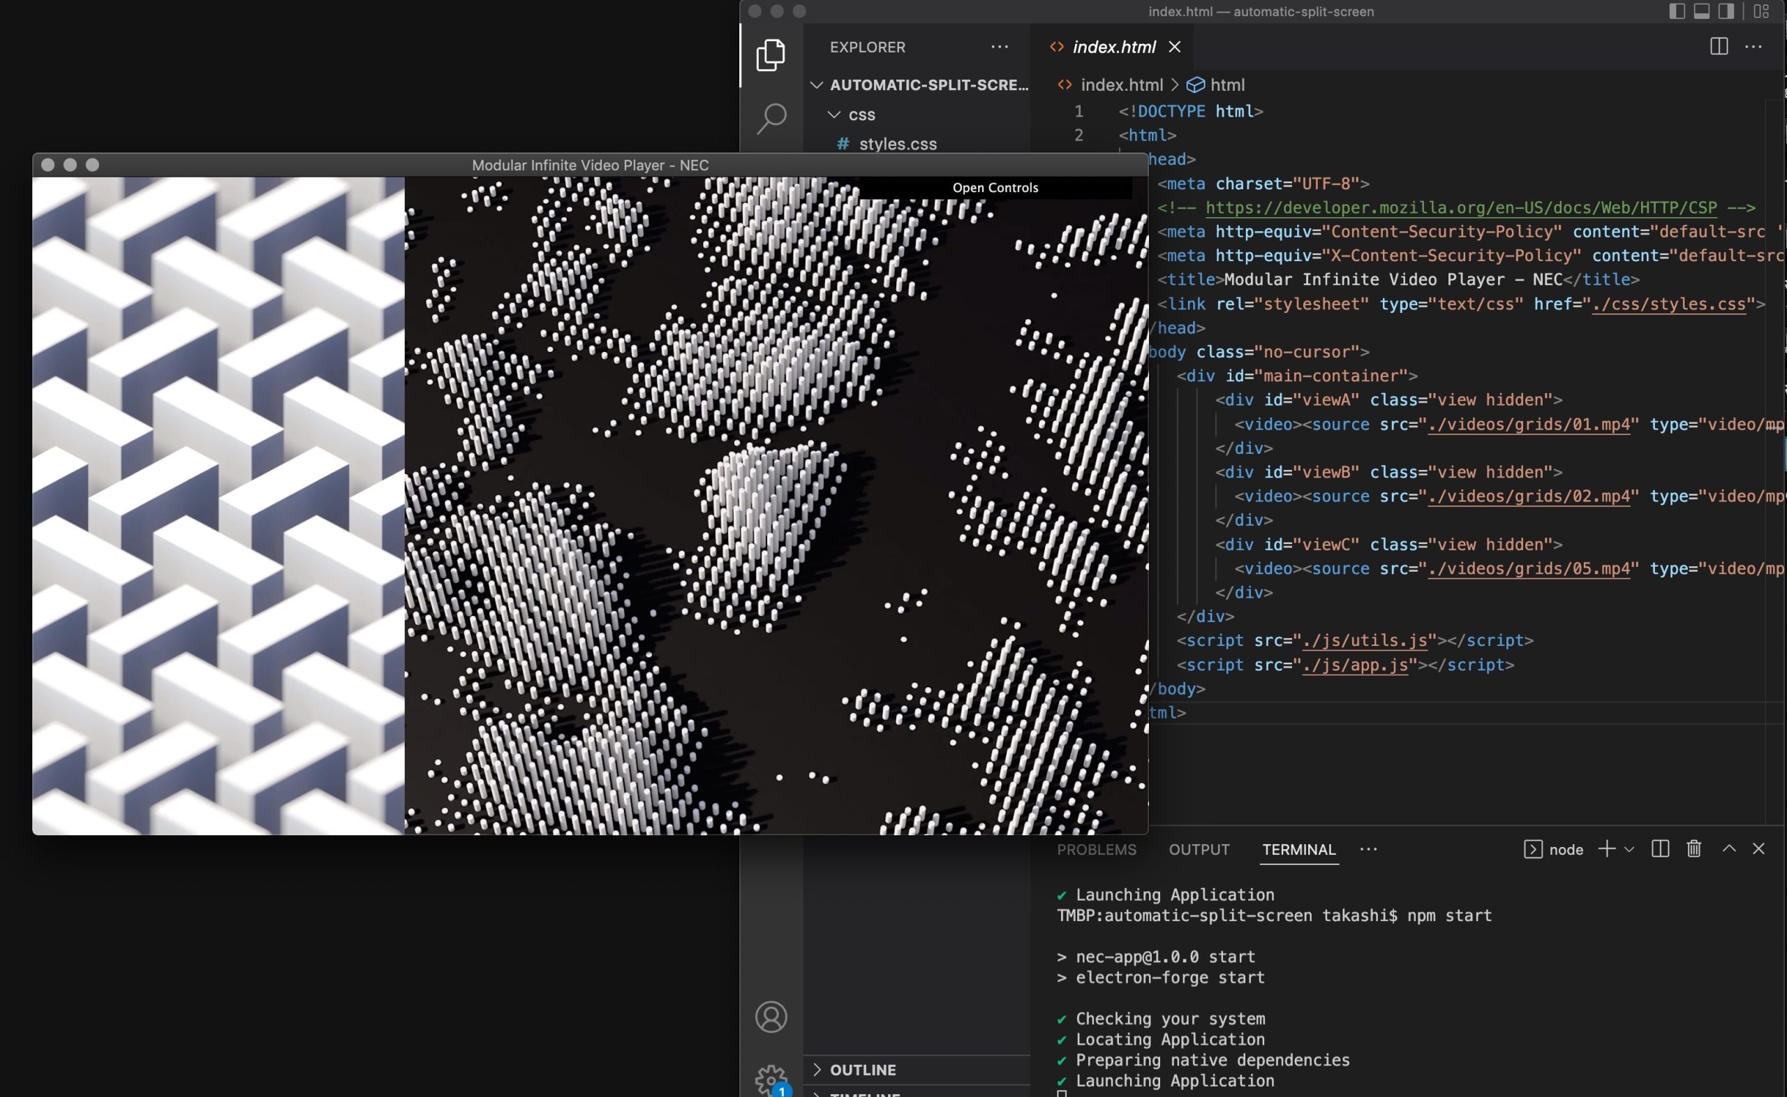Screen dimensions: 1787x1097
Task: Switch to the OUTPUT tab
Action: (1199, 850)
